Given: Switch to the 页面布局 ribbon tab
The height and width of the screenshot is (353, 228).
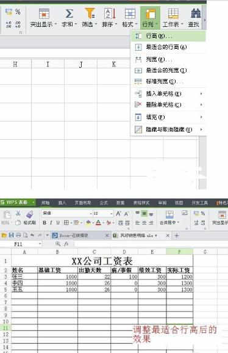Looking at the screenshot, I should pyautogui.click(x=83, y=203).
